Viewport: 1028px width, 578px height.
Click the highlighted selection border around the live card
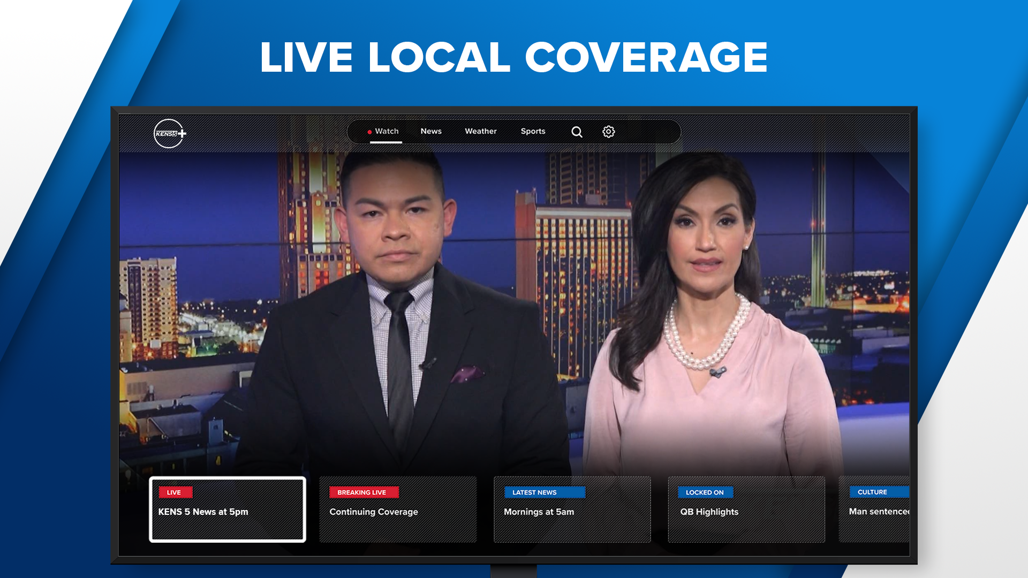(228, 478)
